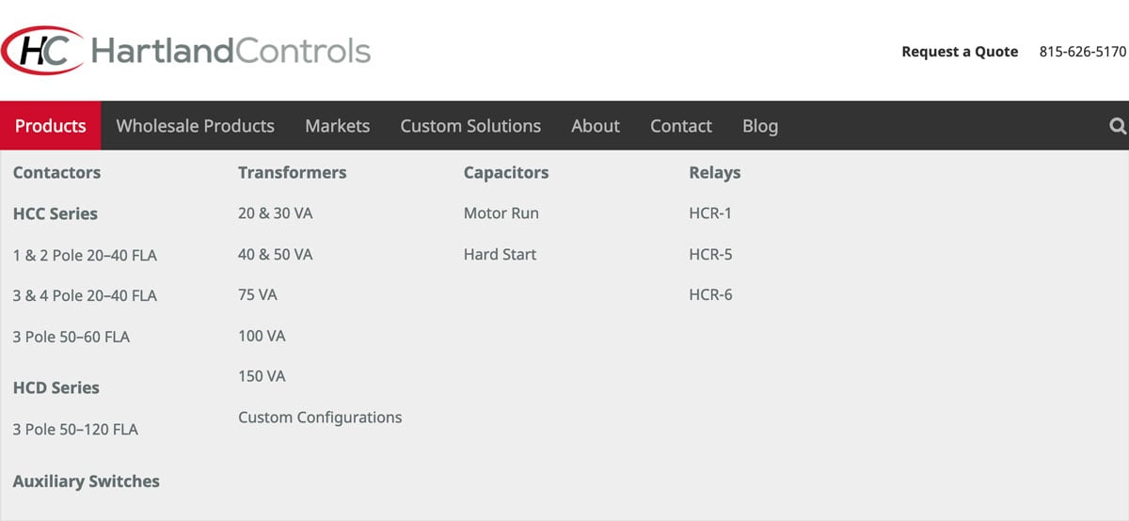Open 1 & 2 Pole 20–40 FLA contactors
Screen dimensions: 1129x521
coord(85,255)
